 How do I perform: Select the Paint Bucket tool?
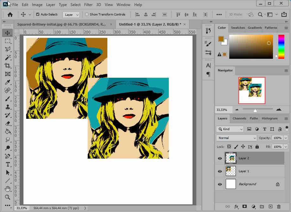tap(7, 131)
